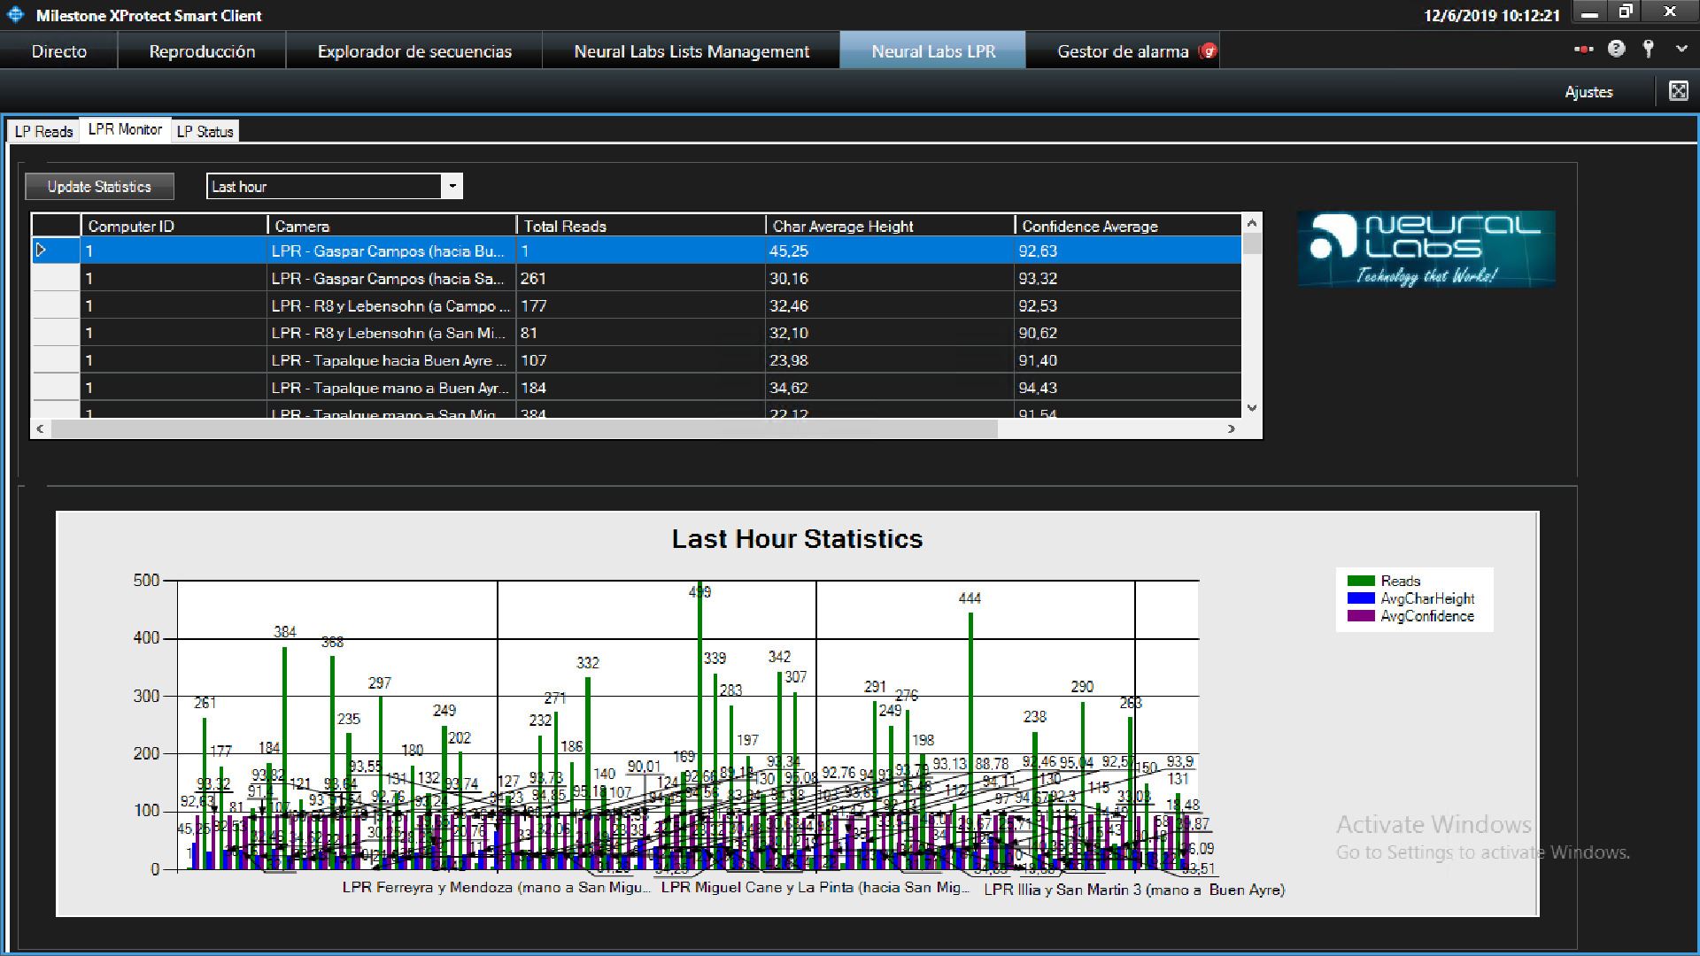Click the red alarm count badge
Screen dimensions: 1700x956
(x=1209, y=51)
